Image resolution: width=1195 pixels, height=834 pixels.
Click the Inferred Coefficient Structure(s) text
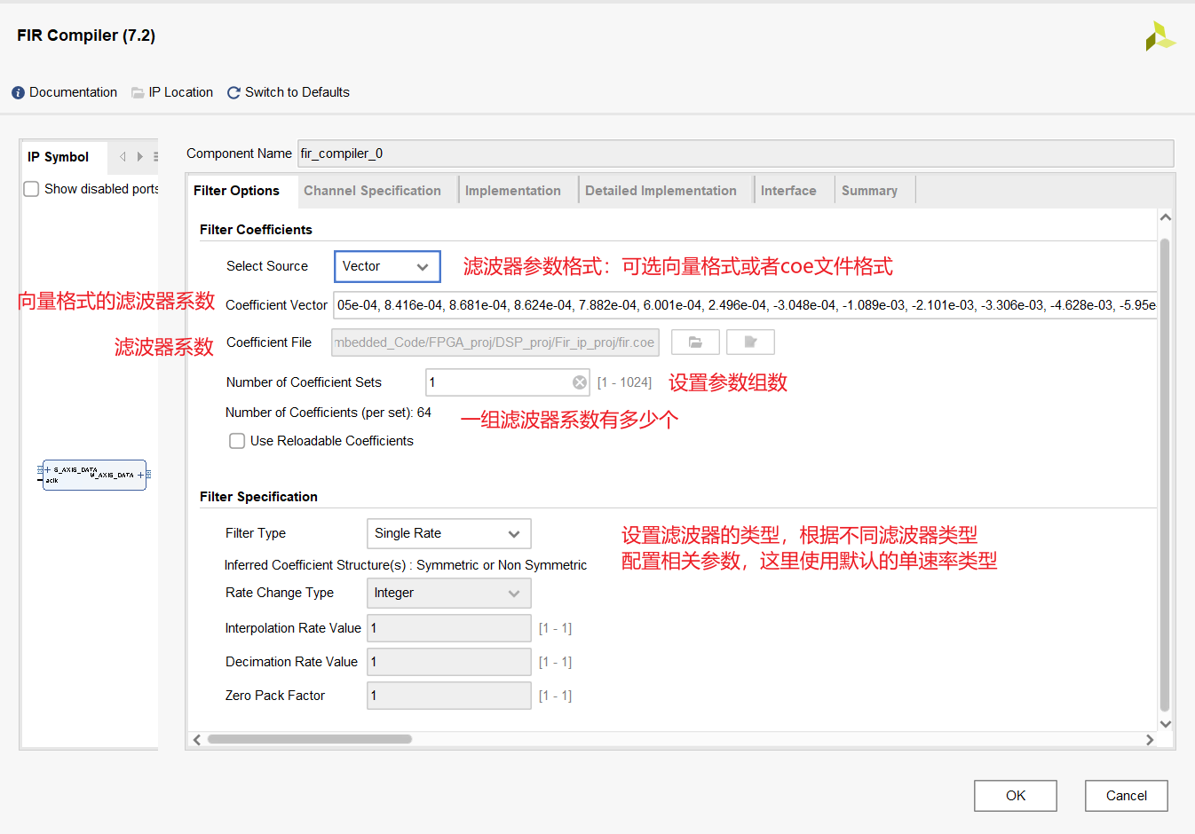pos(406,565)
